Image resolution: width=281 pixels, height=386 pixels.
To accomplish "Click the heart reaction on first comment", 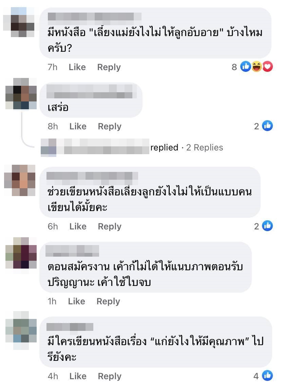I will point(267,66).
